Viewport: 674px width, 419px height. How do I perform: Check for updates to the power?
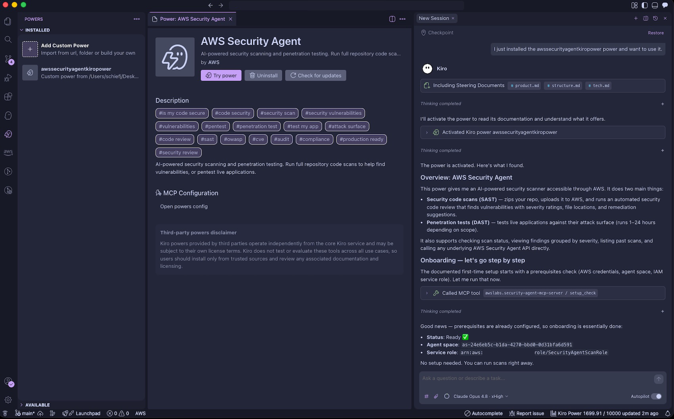pyautogui.click(x=316, y=75)
